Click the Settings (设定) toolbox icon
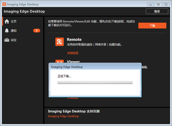172x126 pixels. [x=7, y=40]
